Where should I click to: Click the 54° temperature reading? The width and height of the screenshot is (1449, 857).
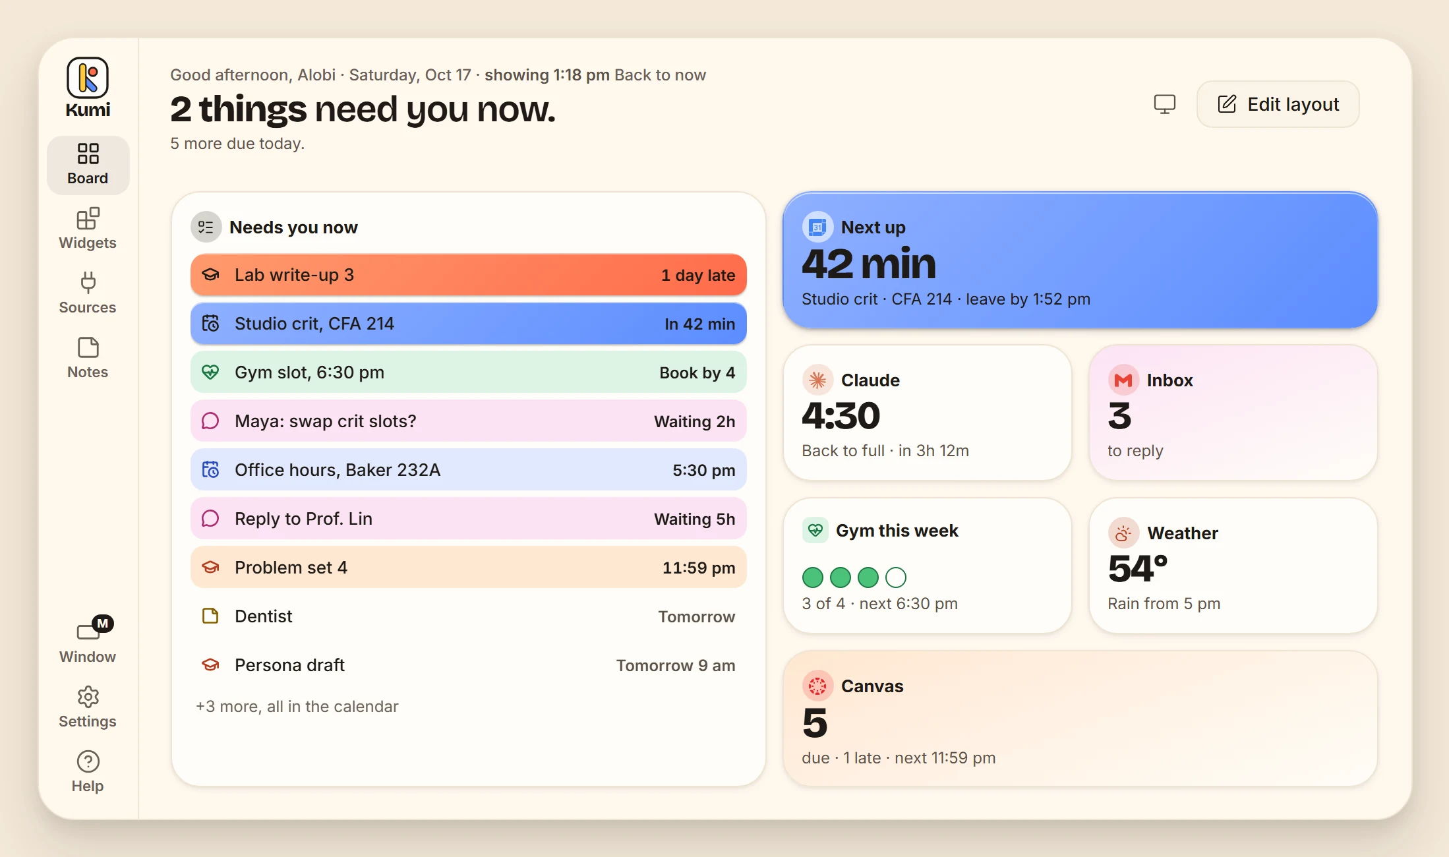point(1138,568)
